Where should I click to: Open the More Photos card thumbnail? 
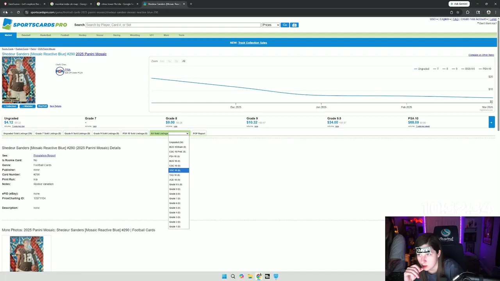tap(27, 254)
